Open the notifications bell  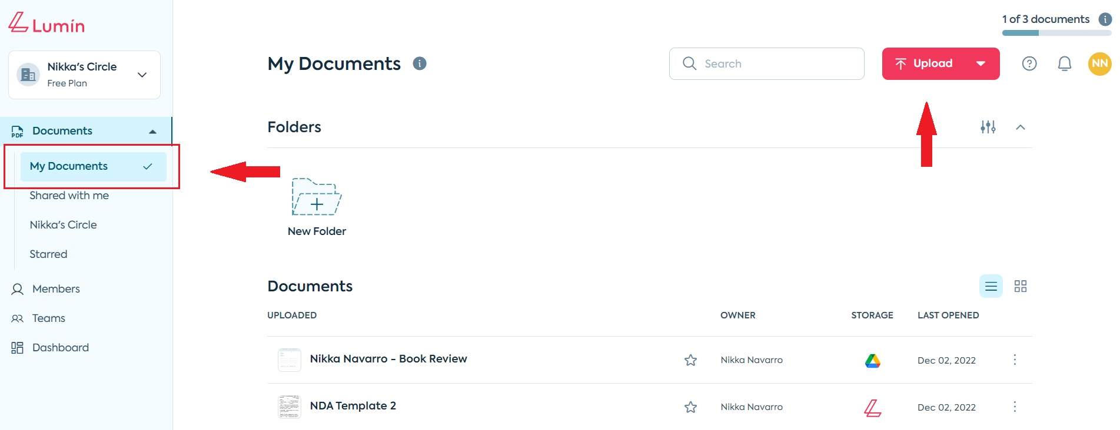tap(1064, 63)
